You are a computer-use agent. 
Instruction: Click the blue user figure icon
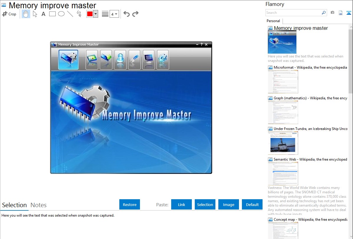(x=120, y=60)
